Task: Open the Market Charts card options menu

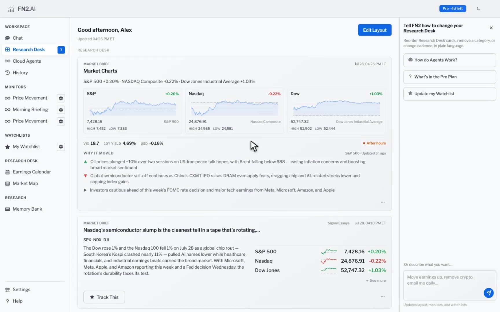Action: click(383, 202)
